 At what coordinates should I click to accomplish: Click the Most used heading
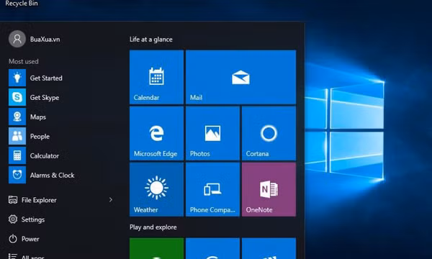coord(24,61)
